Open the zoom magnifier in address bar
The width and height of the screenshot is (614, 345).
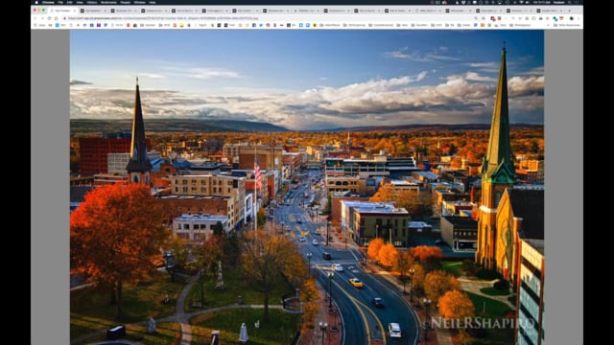(x=476, y=18)
